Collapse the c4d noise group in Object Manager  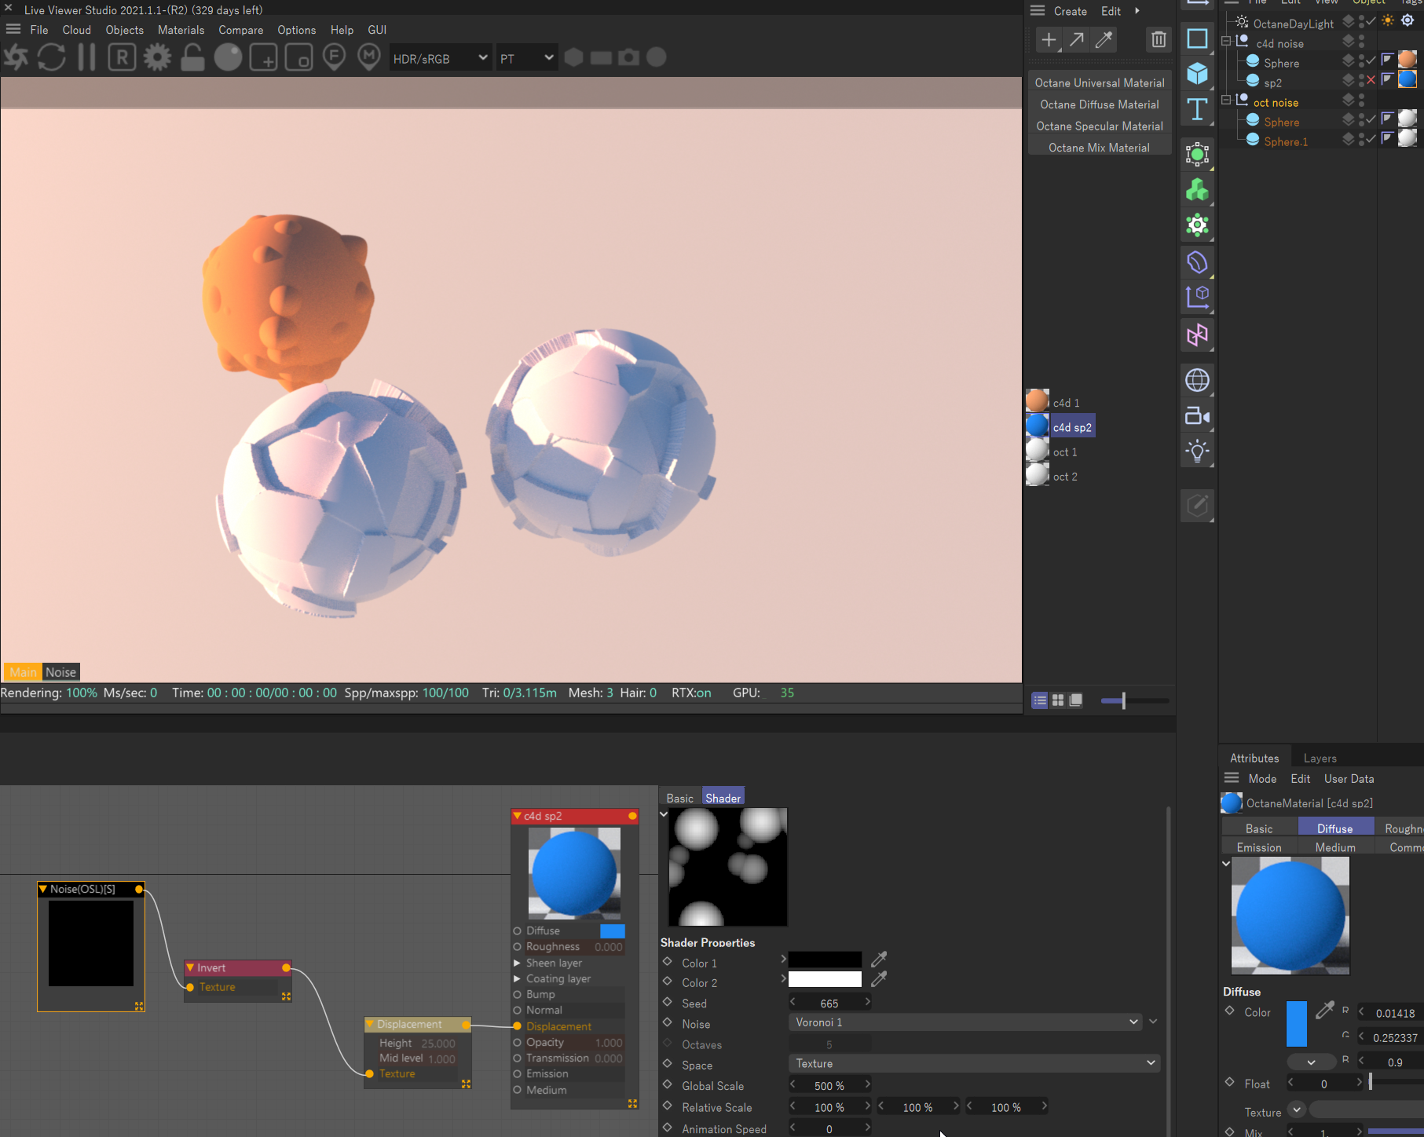coord(1225,42)
